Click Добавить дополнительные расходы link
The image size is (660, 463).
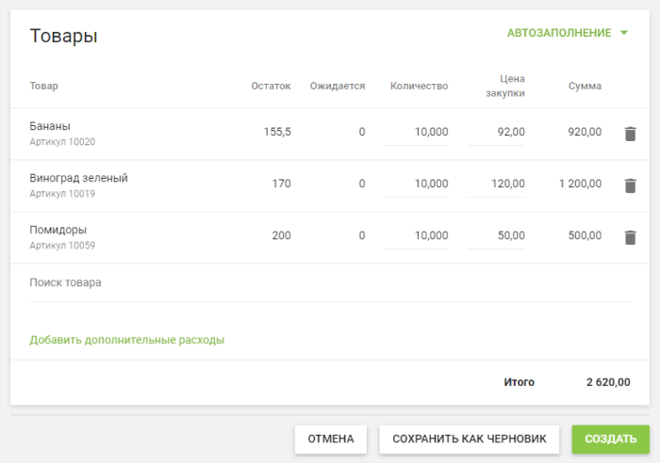coord(126,340)
